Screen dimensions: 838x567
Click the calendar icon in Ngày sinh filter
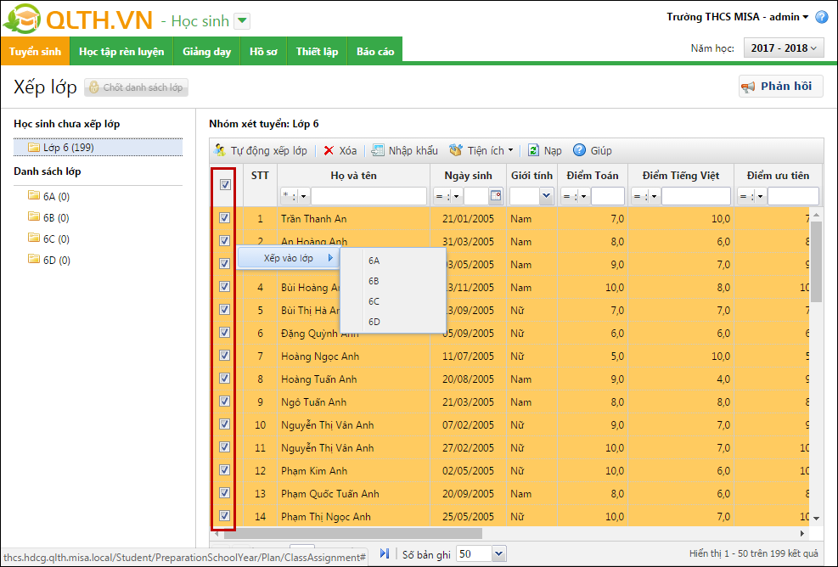tap(496, 196)
